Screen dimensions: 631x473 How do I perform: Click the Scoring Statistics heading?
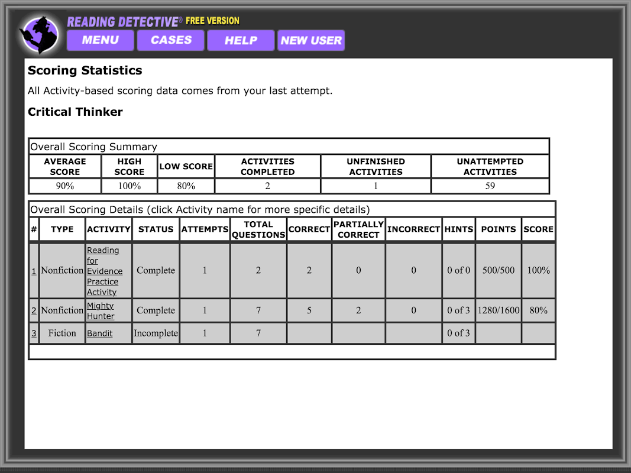click(85, 70)
